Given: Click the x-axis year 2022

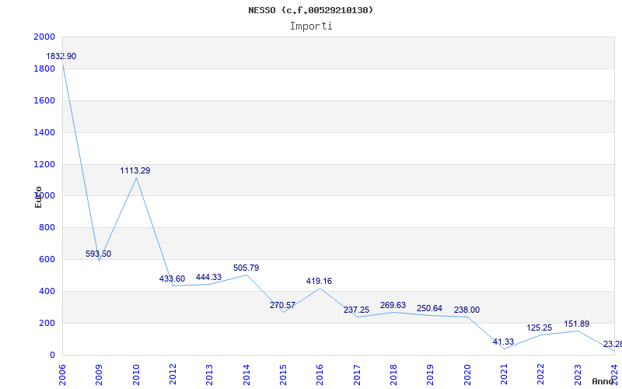Looking at the screenshot, I should pos(541,375).
